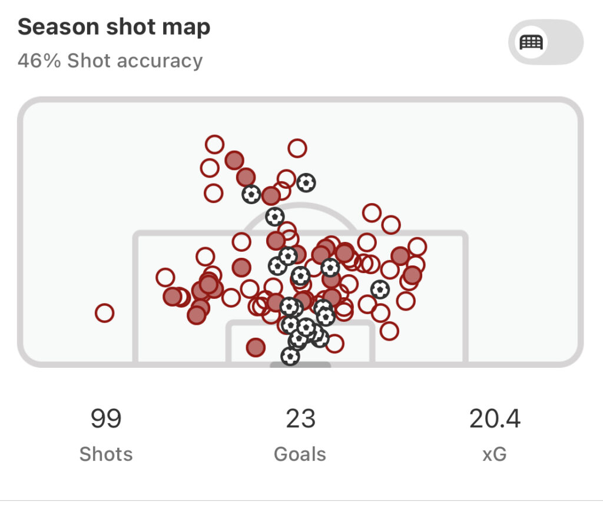Click the hollow shot marker below the six-yard box's right corner

334,343
